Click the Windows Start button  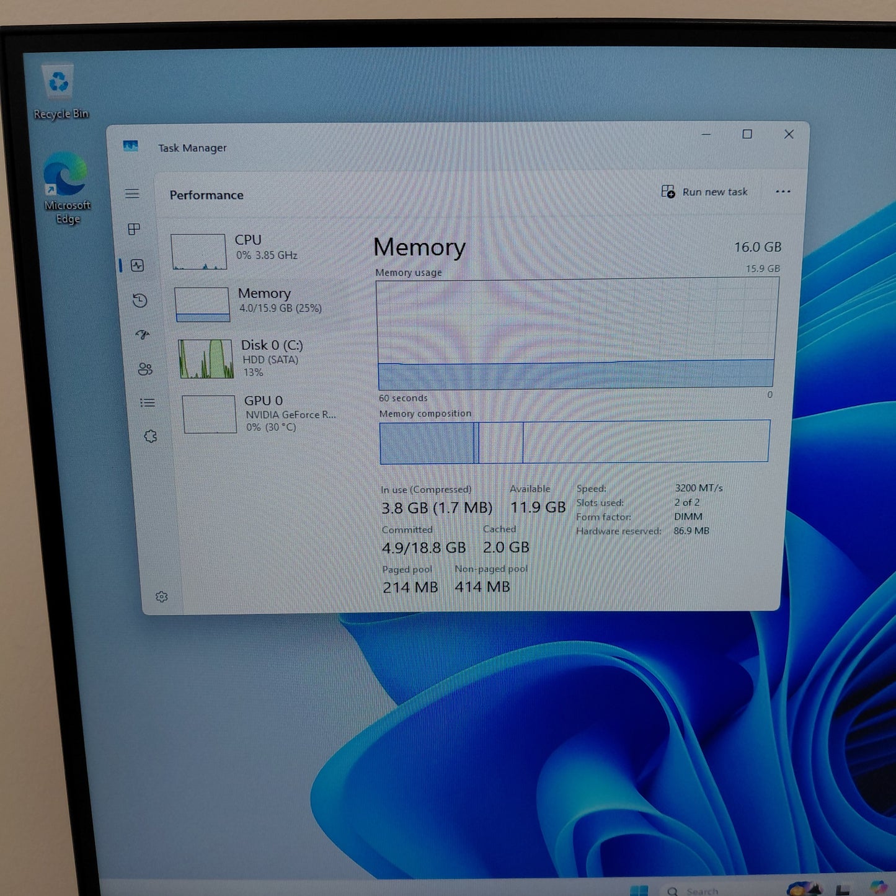[x=638, y=890]
